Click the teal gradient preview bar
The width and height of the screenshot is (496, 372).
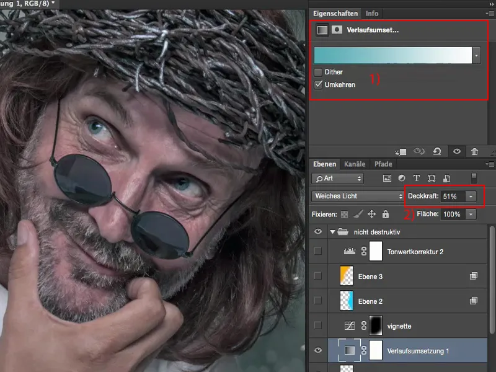point(392,55)
